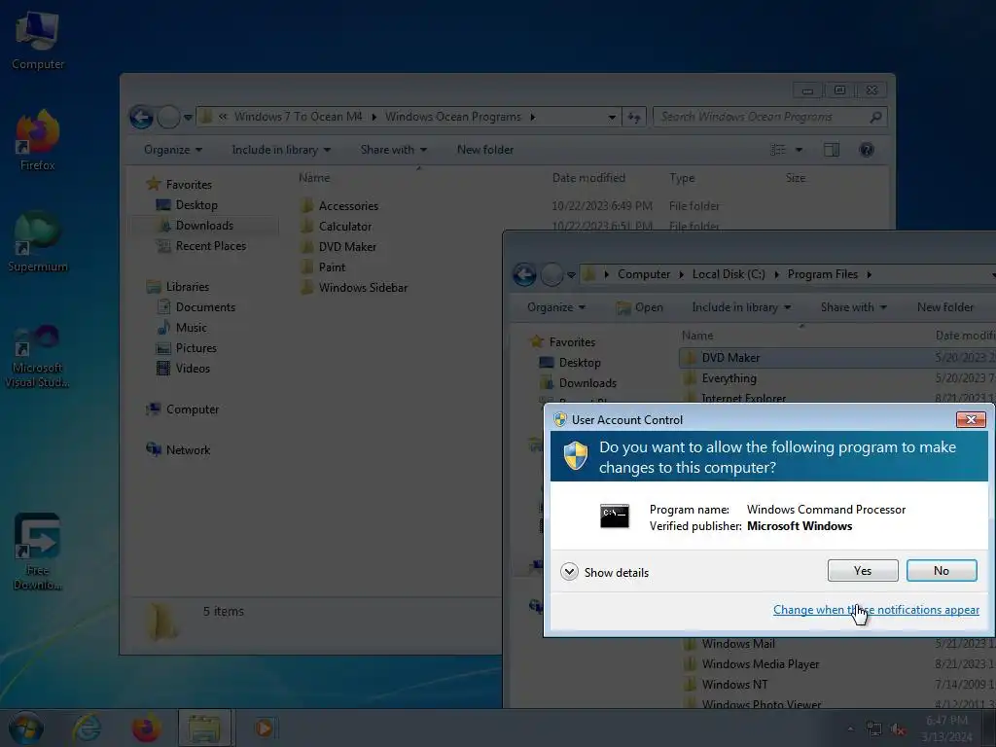
Task: Open Share with menu in Ocean Programs window
Action: [393, 150]
